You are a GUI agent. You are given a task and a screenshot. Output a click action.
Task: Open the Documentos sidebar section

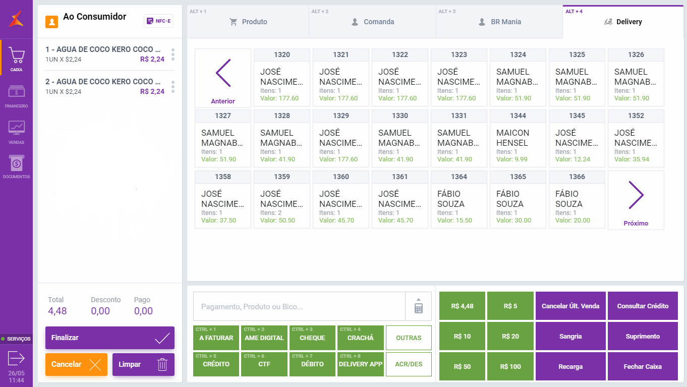[16, 166]
